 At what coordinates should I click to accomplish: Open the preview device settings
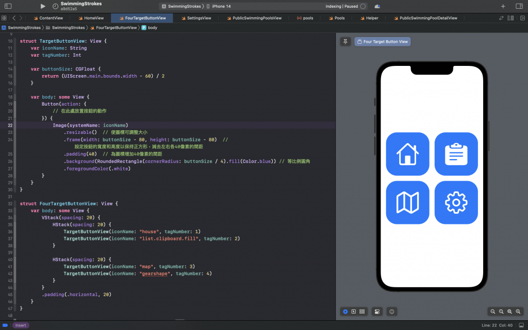(377, 311)
